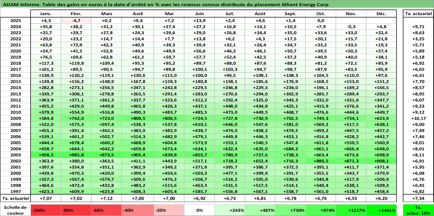Click the +610,1 cell for Juin 2008

coord(200,125)
